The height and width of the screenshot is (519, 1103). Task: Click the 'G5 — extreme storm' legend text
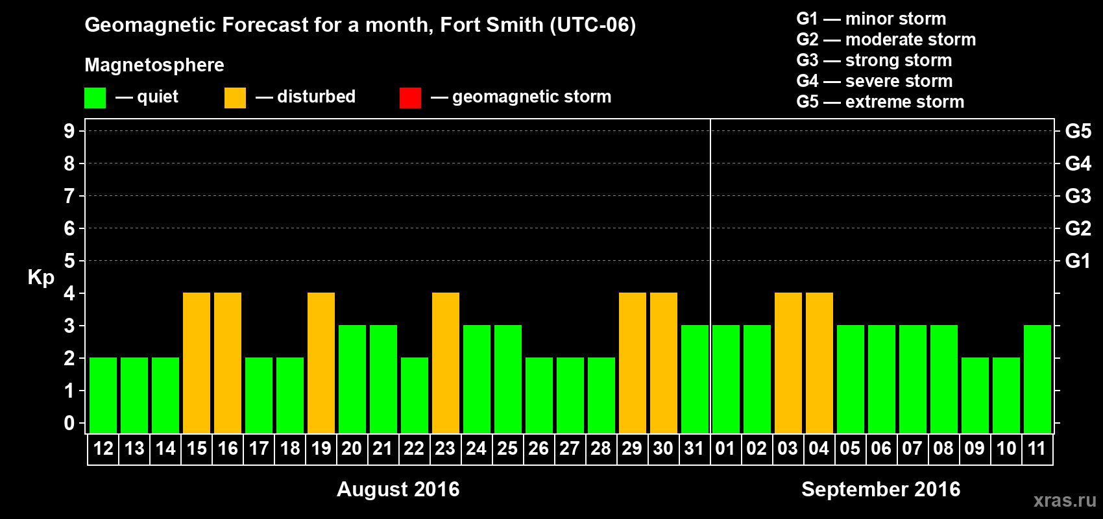[x=880, y=102]
